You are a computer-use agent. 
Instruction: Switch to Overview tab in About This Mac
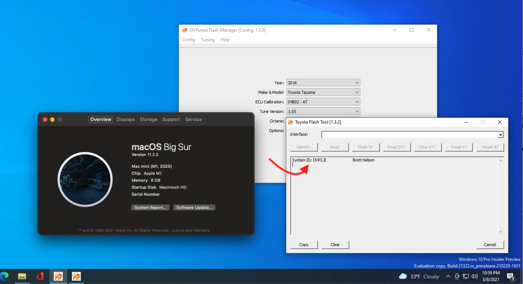(x=101, y=120)
